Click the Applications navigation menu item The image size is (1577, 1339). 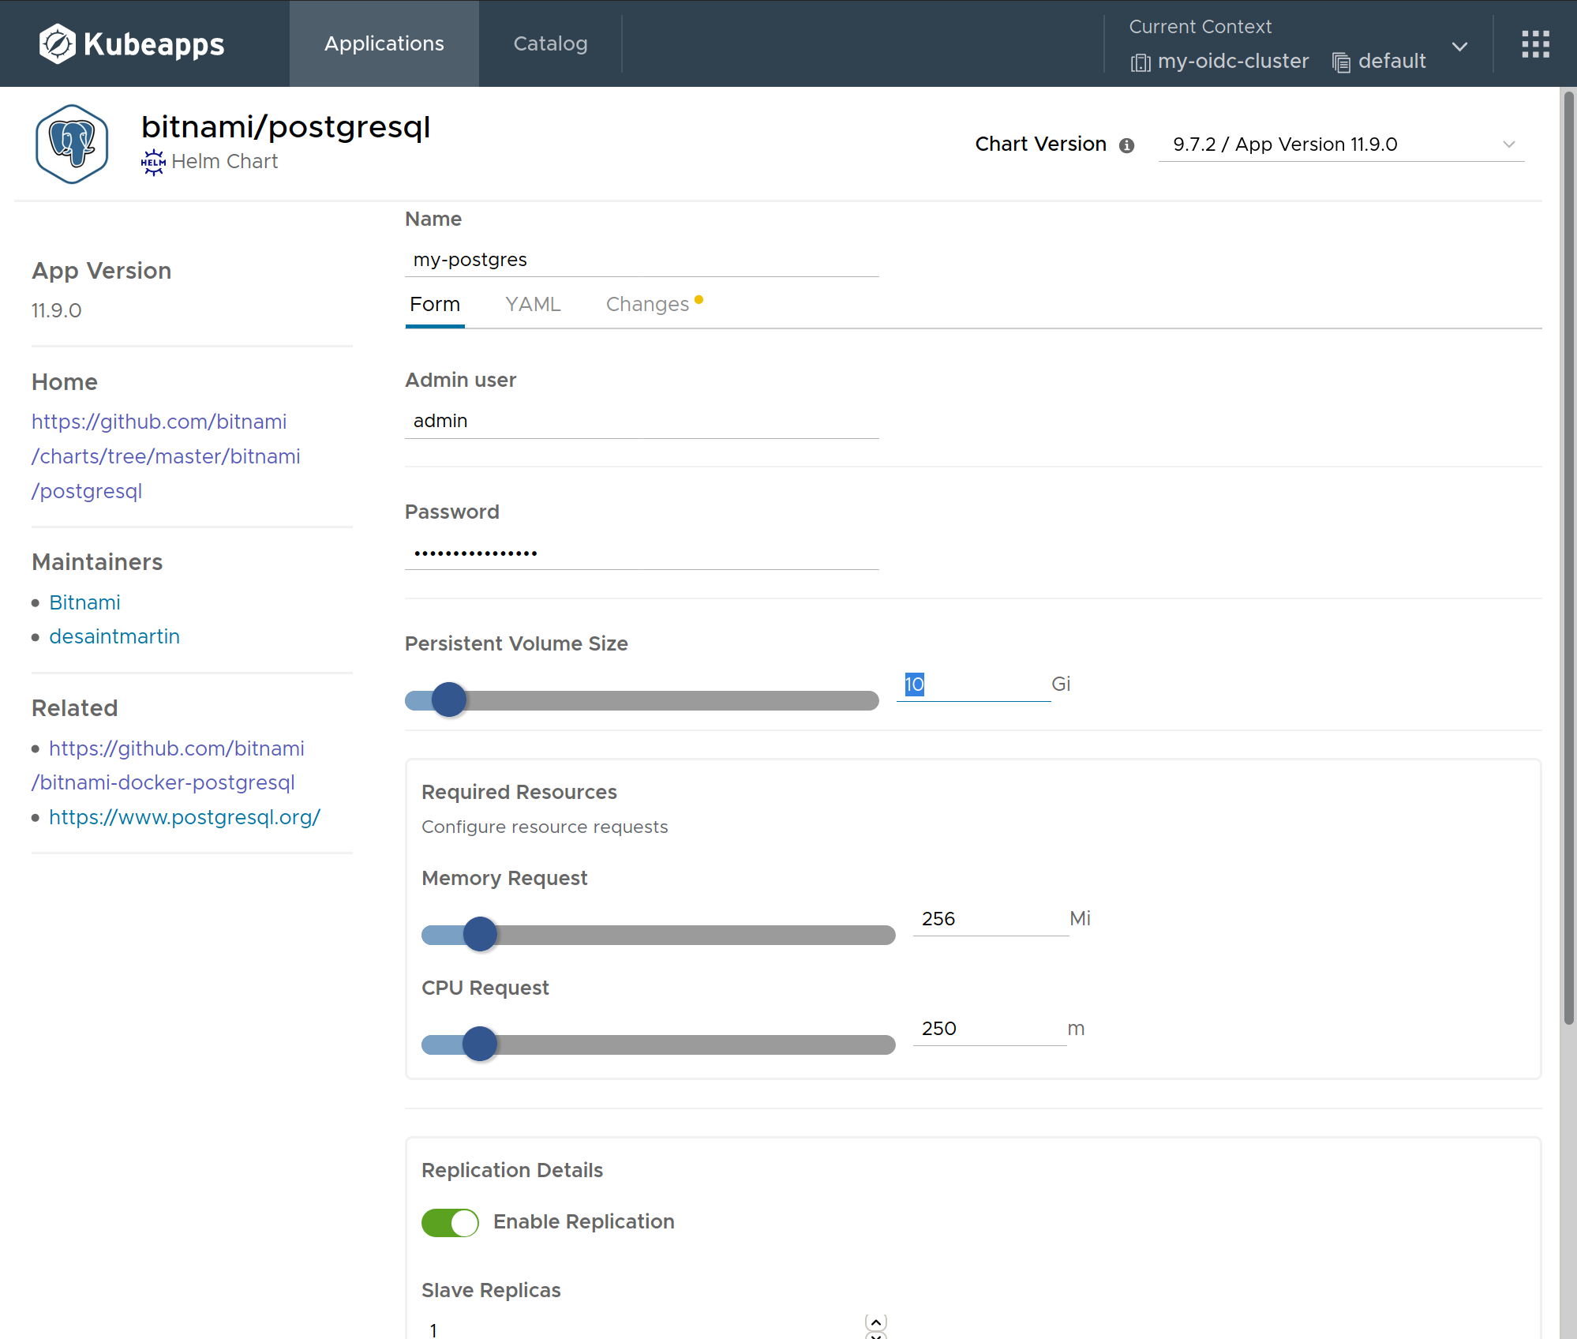(384, 43)
